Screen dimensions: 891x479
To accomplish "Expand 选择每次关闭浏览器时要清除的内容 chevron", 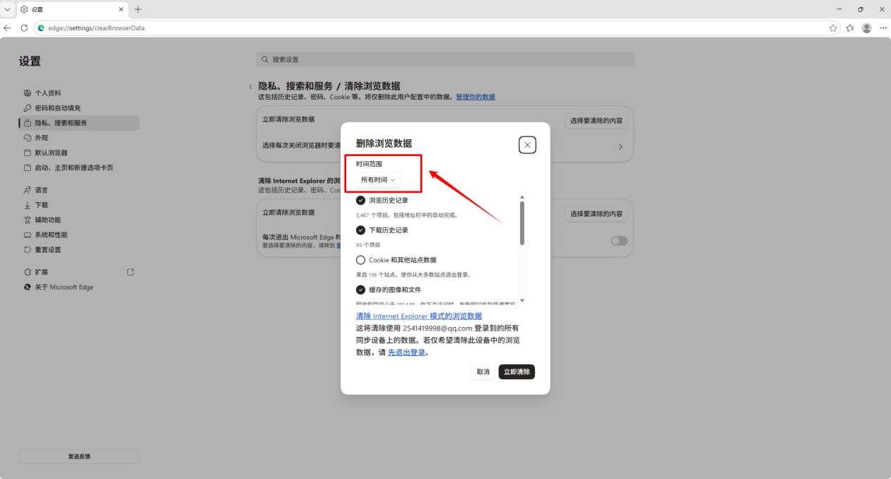I will pos(621,147).
